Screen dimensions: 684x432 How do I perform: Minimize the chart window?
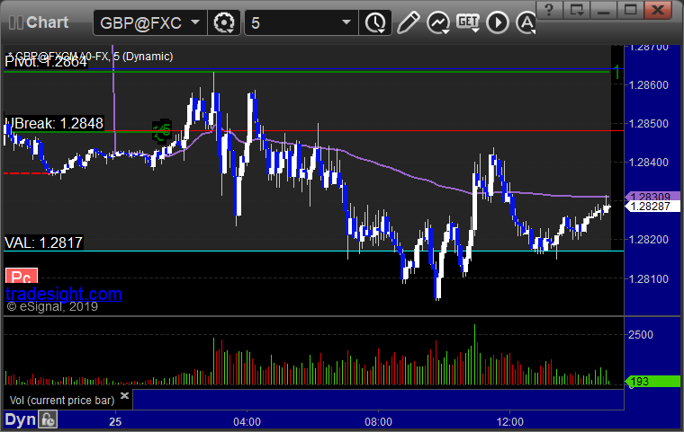[603, 9]
